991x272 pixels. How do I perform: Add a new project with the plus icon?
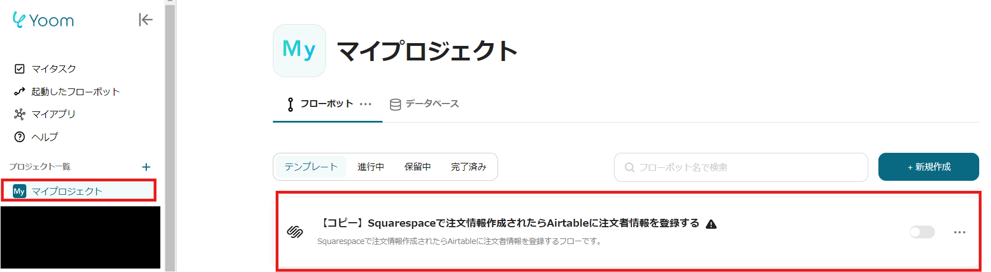(146, 167)
